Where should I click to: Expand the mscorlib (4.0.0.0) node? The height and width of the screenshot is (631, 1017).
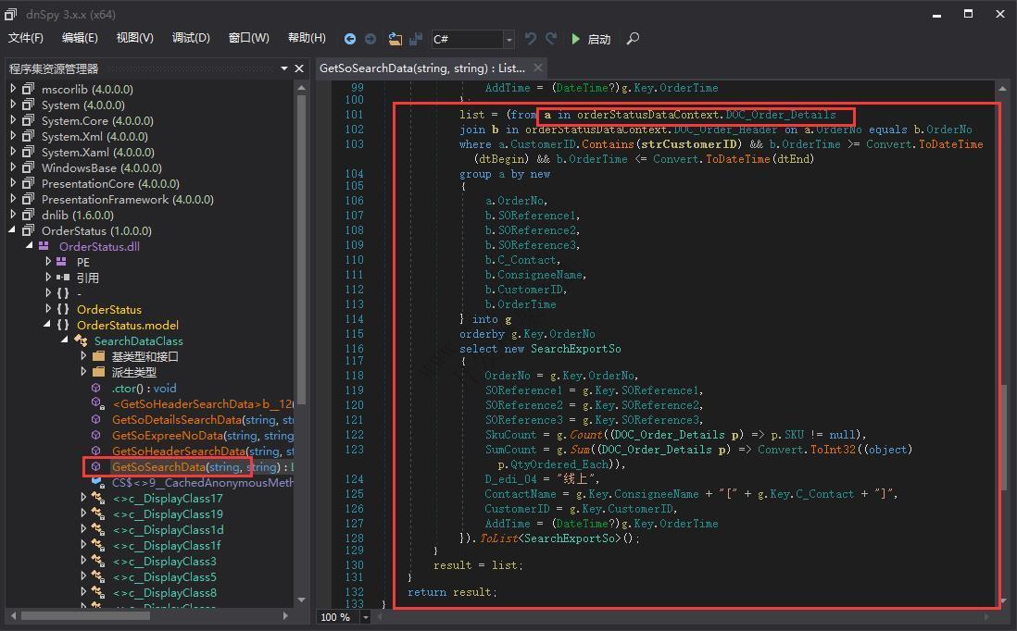(14, 89)
